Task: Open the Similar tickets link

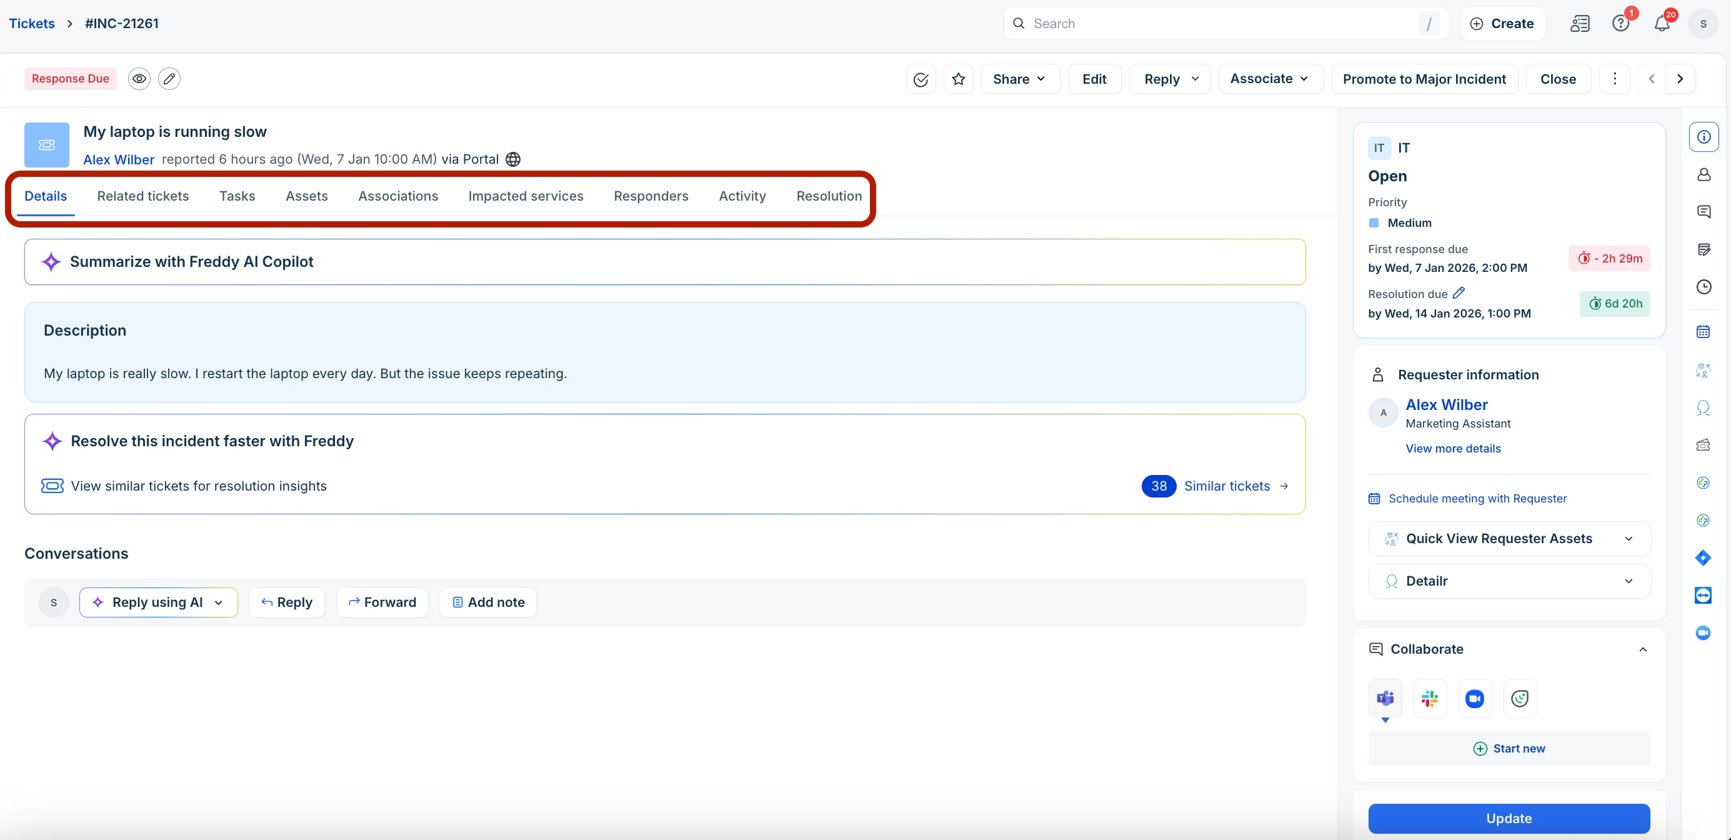Action: coord(1226,486)
